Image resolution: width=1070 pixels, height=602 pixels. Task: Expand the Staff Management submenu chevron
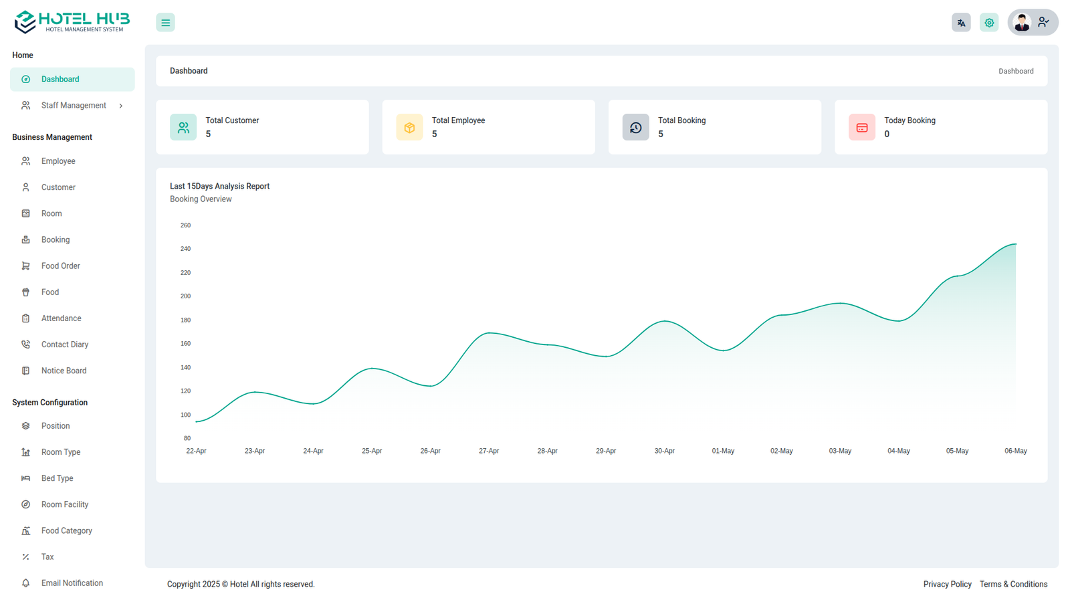[x=121, y=106]
